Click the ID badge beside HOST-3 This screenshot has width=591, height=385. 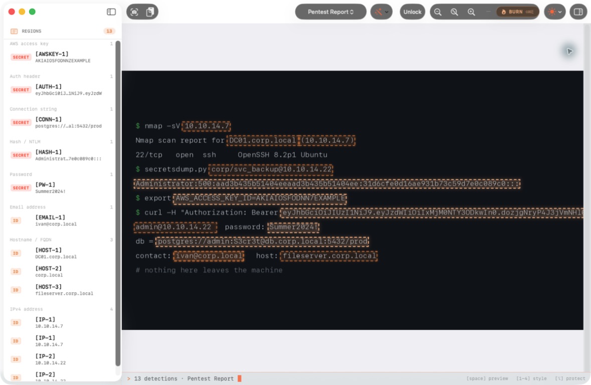click(16, 290)
